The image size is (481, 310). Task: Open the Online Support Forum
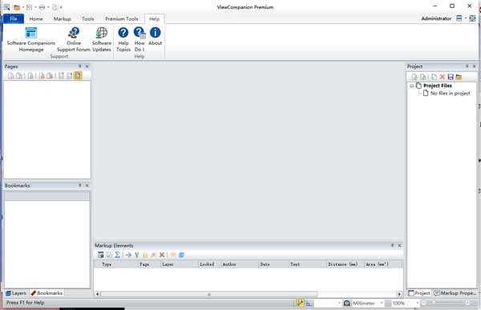coord(74,39)
